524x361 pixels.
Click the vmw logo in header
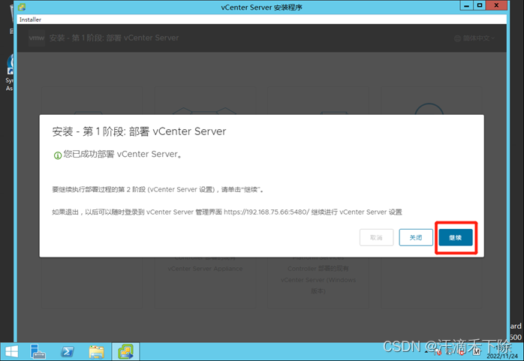tap(37, 38)
